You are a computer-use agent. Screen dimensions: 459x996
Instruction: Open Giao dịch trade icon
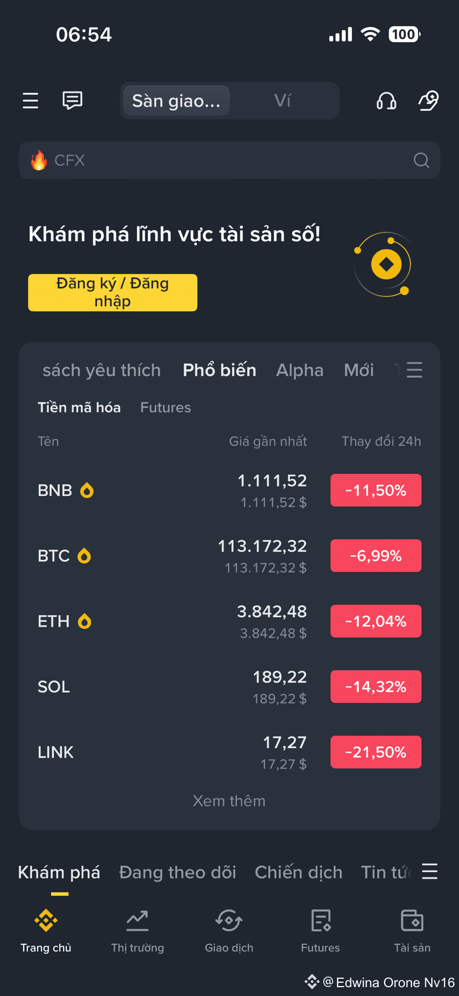point(229,921)
